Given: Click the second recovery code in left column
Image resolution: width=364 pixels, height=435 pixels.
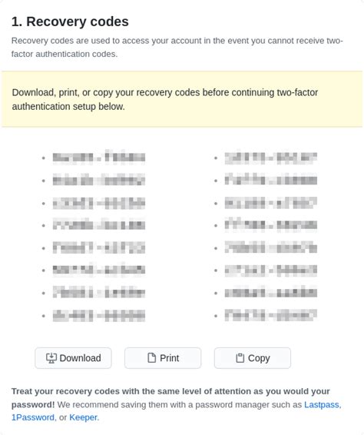Looking at the screenshot, I should click(x=99, y=180).
